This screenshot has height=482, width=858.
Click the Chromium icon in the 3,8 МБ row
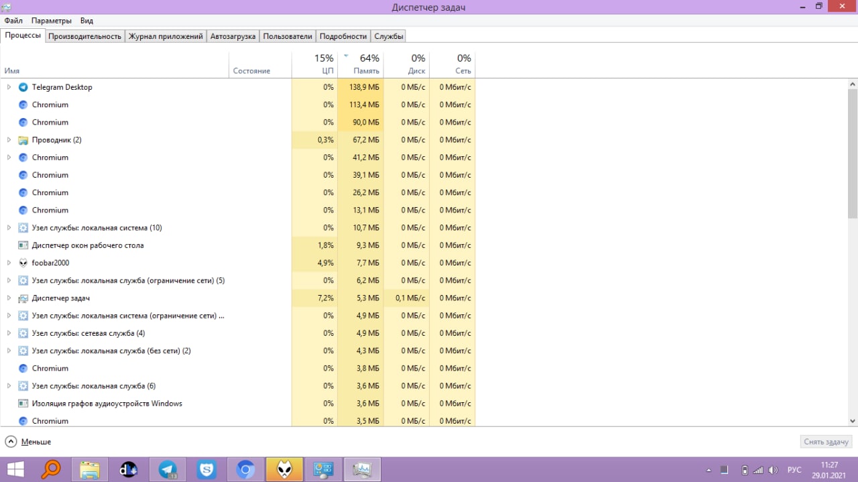click(23, 368)
